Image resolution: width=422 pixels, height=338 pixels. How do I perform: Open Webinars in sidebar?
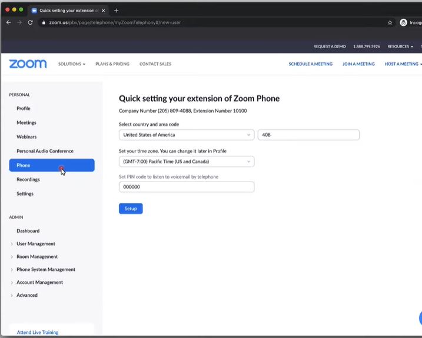26,137
